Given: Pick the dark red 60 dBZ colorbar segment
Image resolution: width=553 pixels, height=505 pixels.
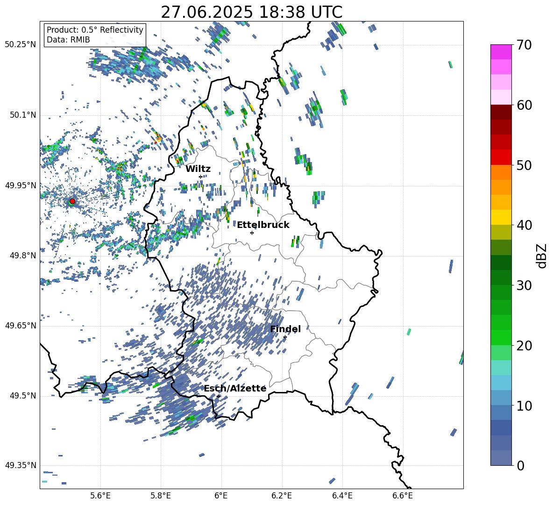Looking at the screenshot, I should click(501, 112).
